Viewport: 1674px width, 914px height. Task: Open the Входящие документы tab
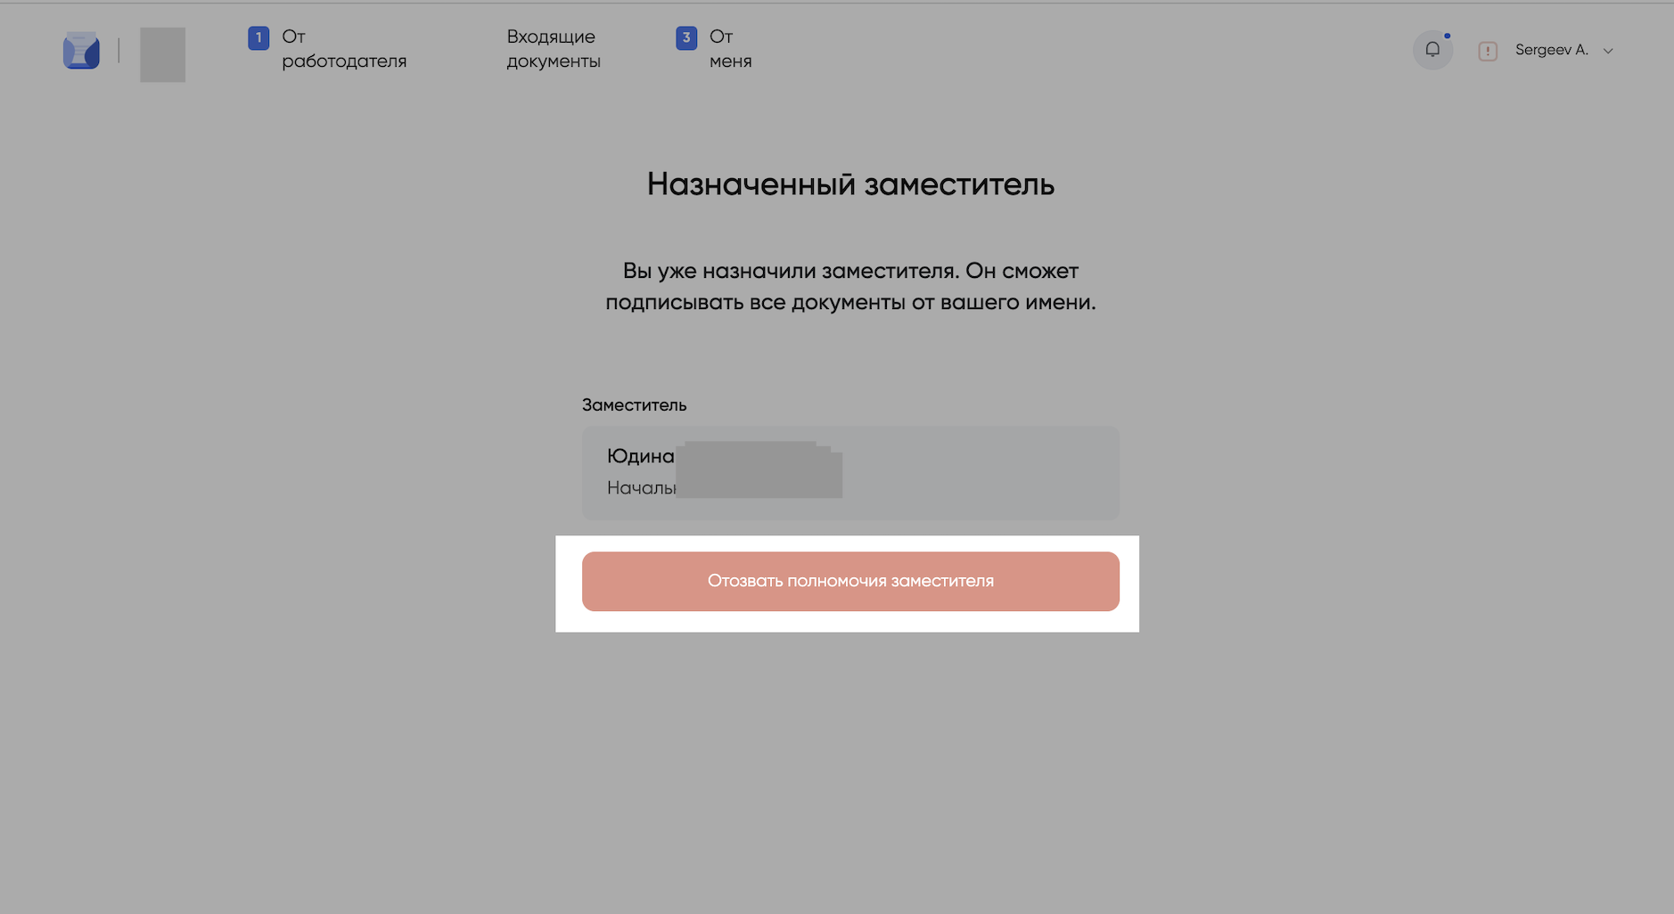pos(553,49)
